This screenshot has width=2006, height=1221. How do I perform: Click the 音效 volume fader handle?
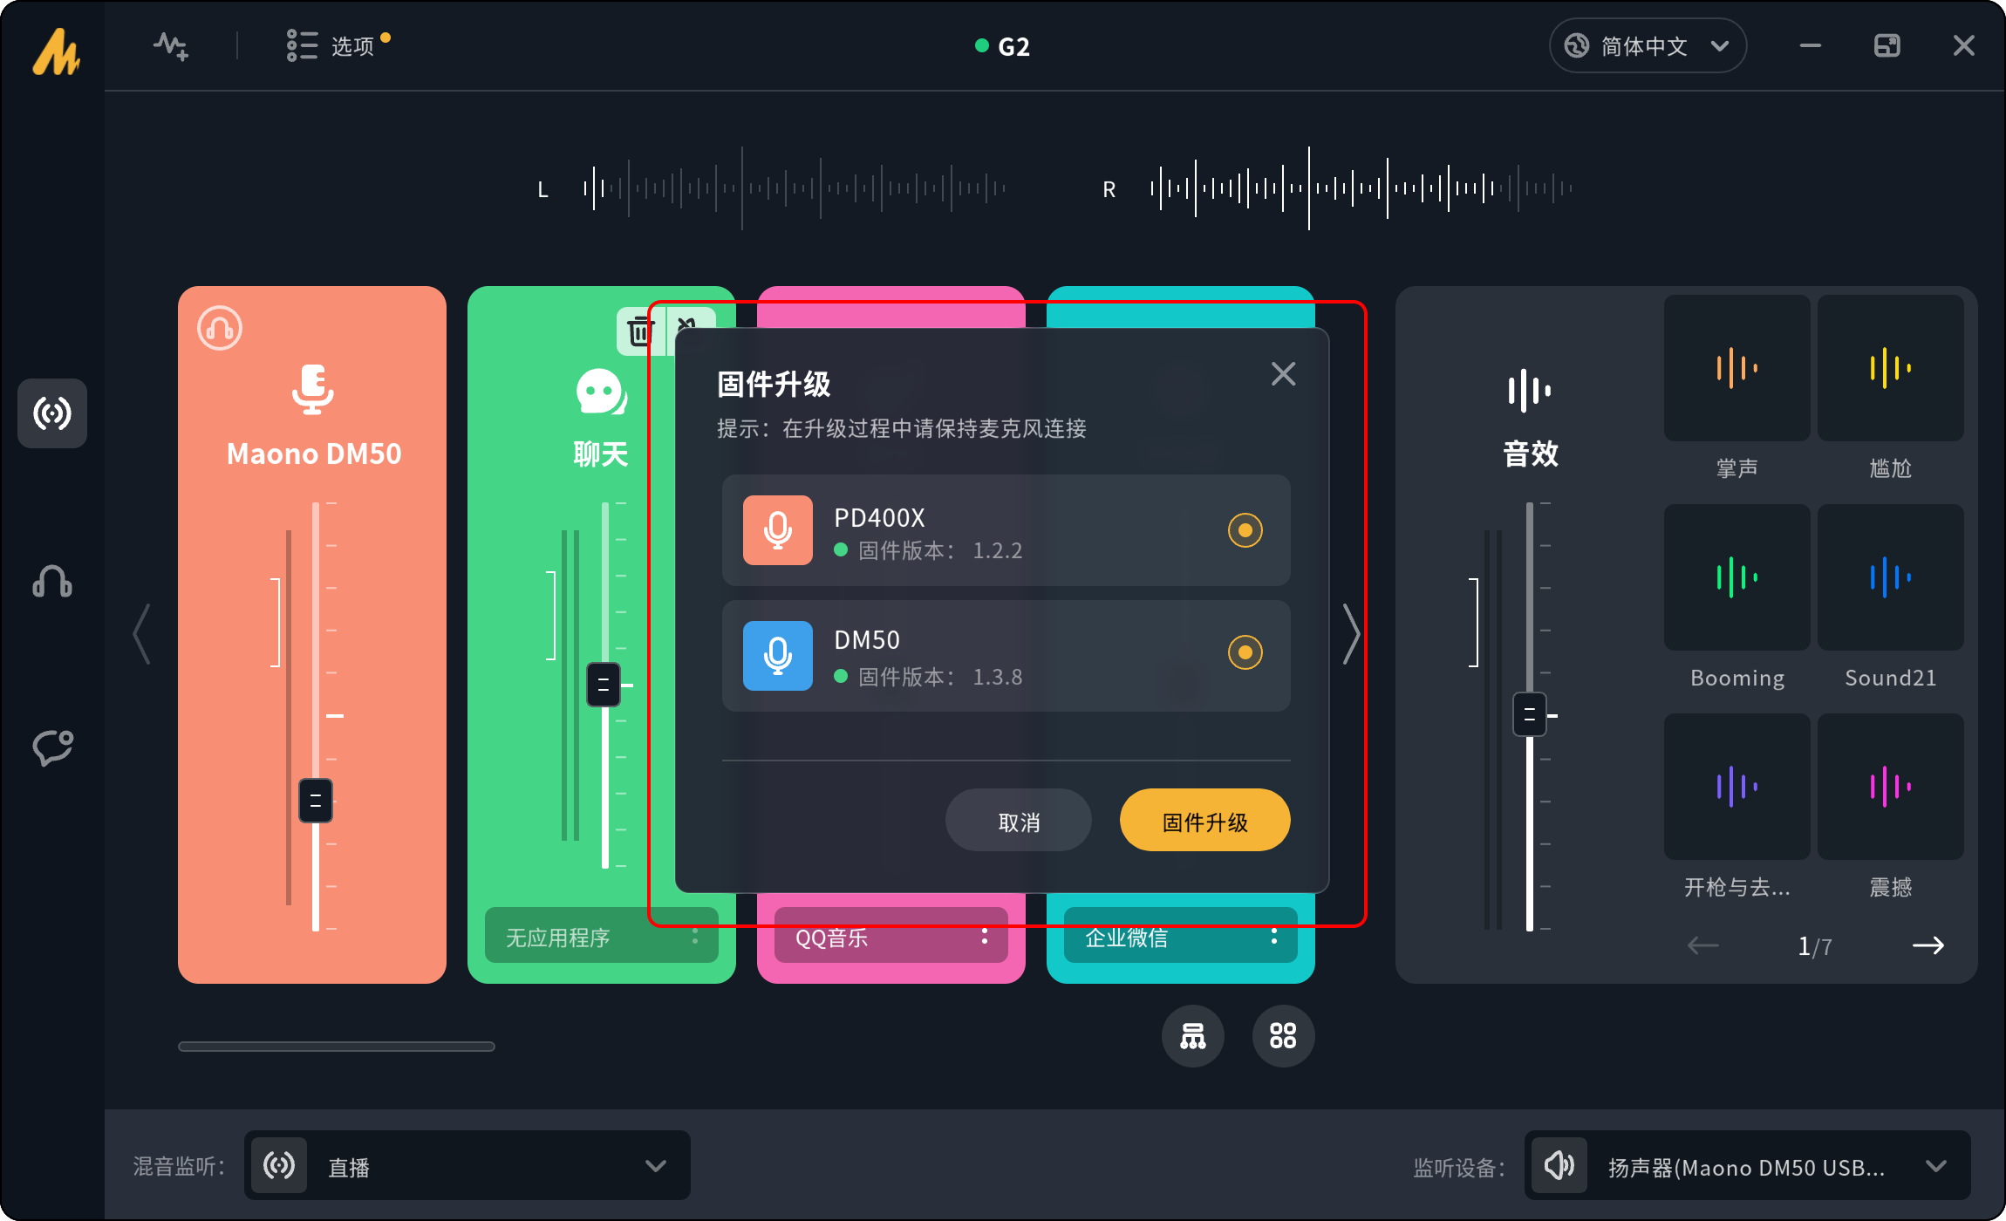coord(1529,714)
